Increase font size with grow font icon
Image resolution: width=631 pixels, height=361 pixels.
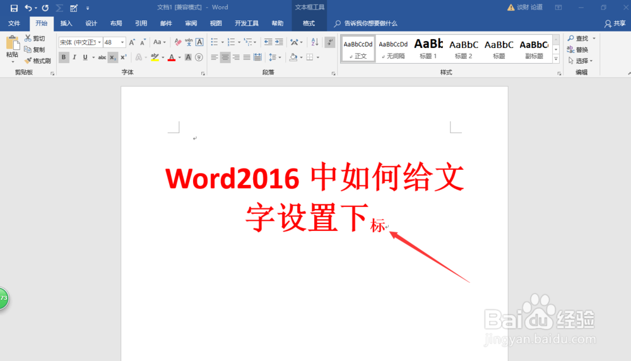click(132, 42)
